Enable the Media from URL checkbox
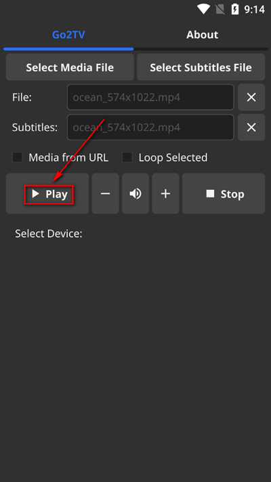Viewport: 271px width, 482px height. [x=17, y=157]
